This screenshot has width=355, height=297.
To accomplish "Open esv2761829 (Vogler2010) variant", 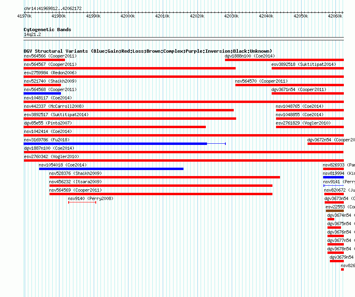I will pos(303,123).
